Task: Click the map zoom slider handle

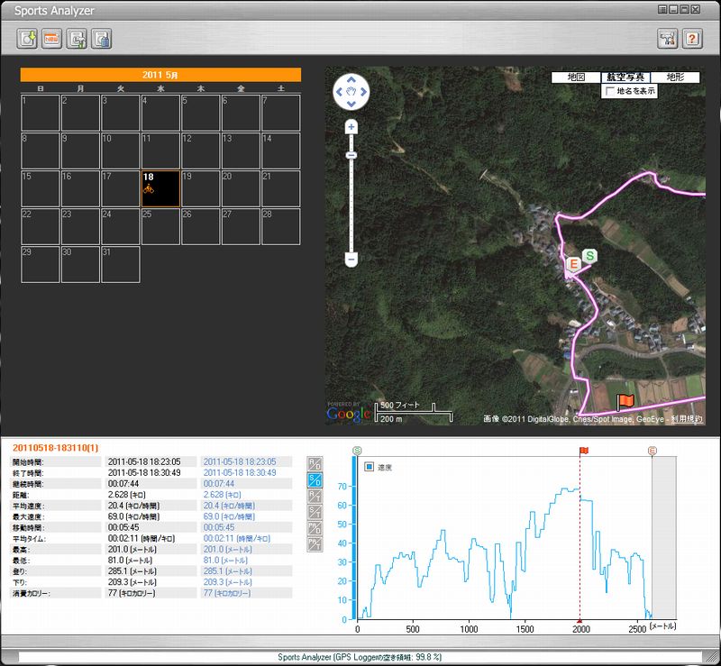Action: [x=351, y=155]
